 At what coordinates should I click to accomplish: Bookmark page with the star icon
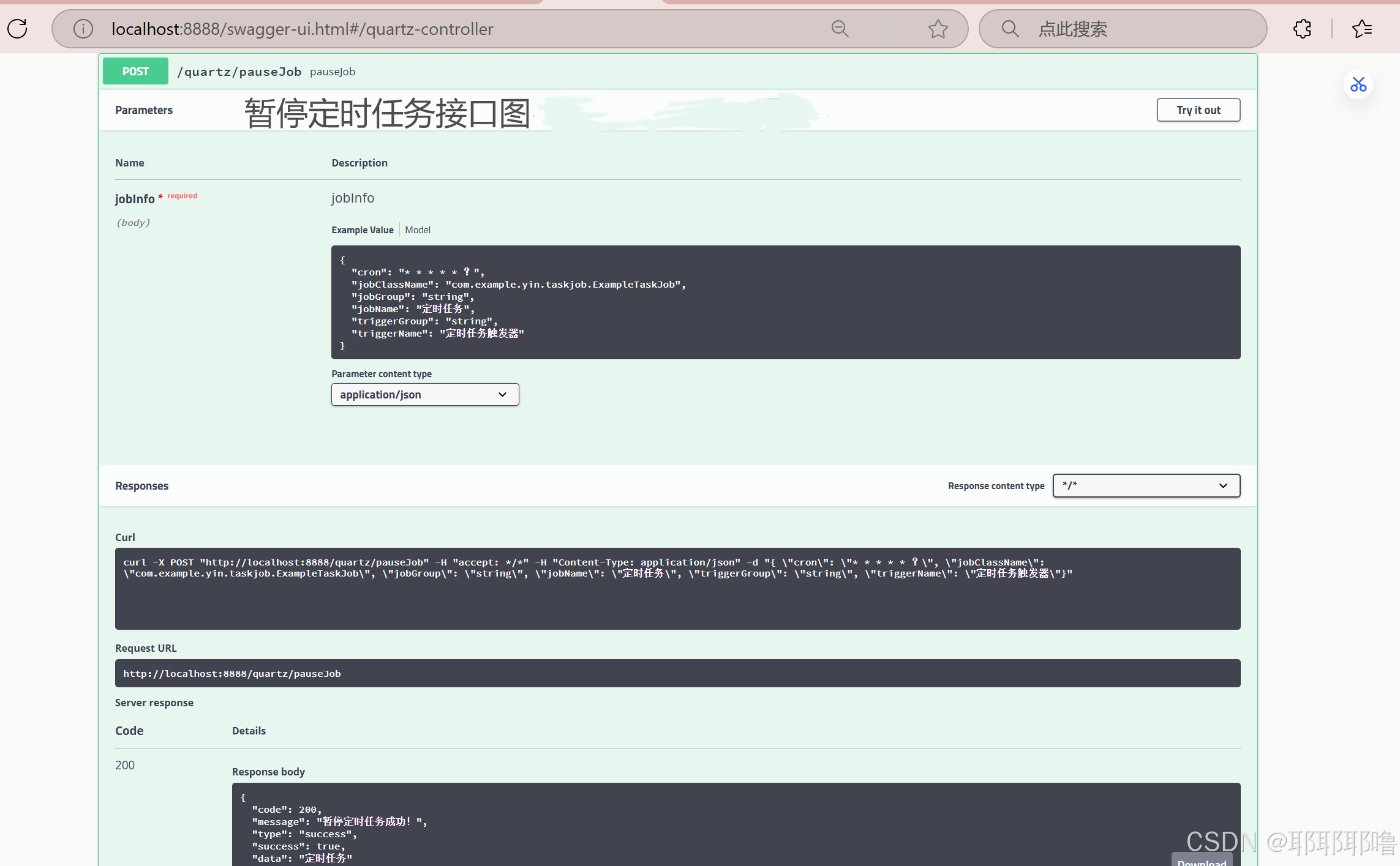pyautogui.click(x=938, y=29)
